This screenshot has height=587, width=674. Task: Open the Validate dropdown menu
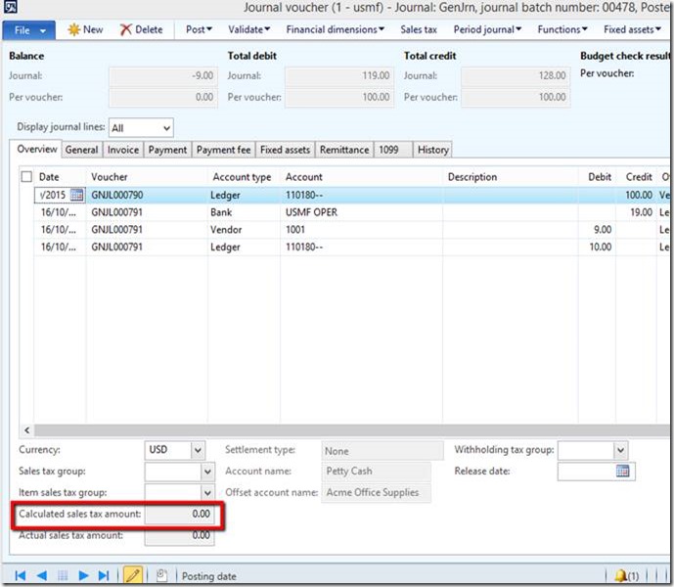click(249, 29)
